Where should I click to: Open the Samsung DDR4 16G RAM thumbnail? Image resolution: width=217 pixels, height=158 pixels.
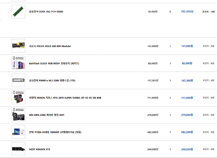click(18, 12)
